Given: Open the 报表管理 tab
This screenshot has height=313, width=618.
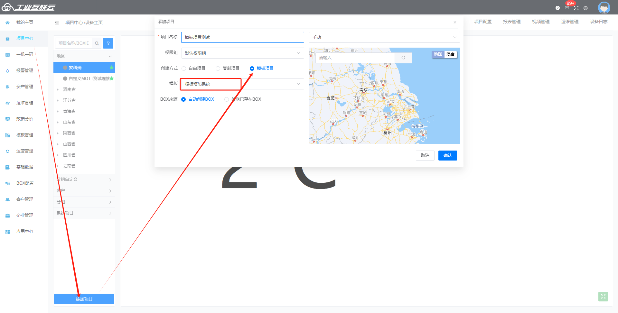Looking at the screenshot, I should [512, 22].
